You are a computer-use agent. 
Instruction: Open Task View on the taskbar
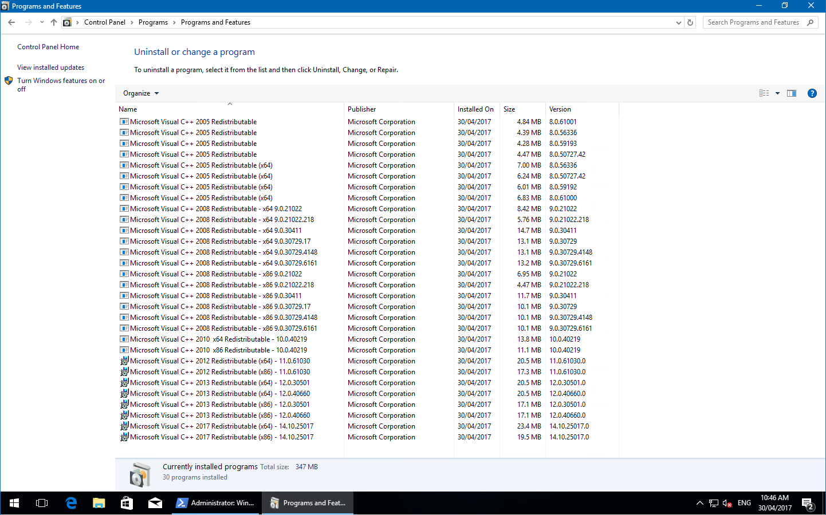click(x=42, y=503)
